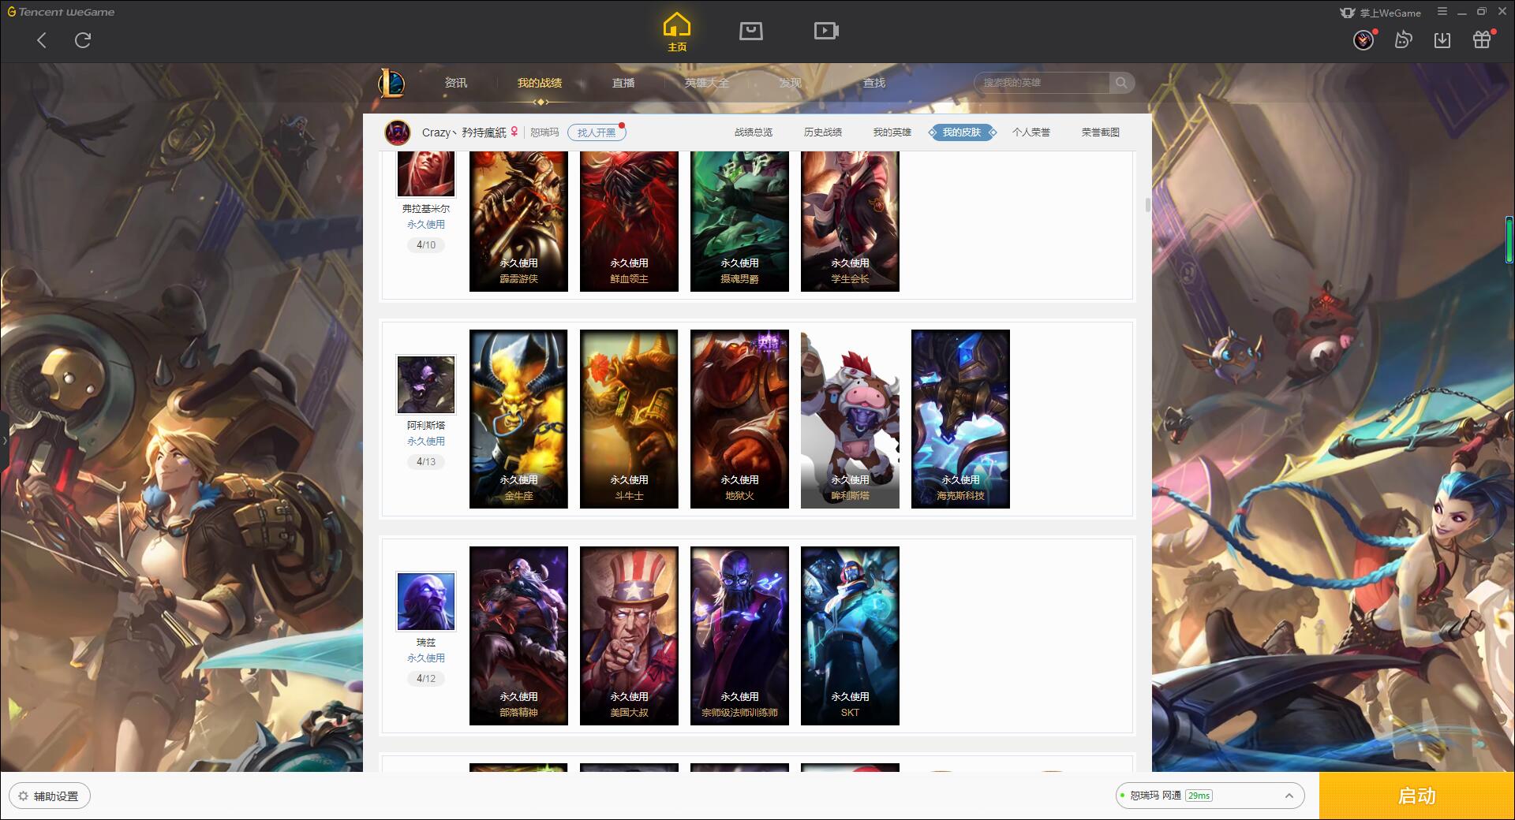Refresh the page with reload icon
Image resolution: width=1515 pixels, height=820 pixels.
(x=83, y=40)
